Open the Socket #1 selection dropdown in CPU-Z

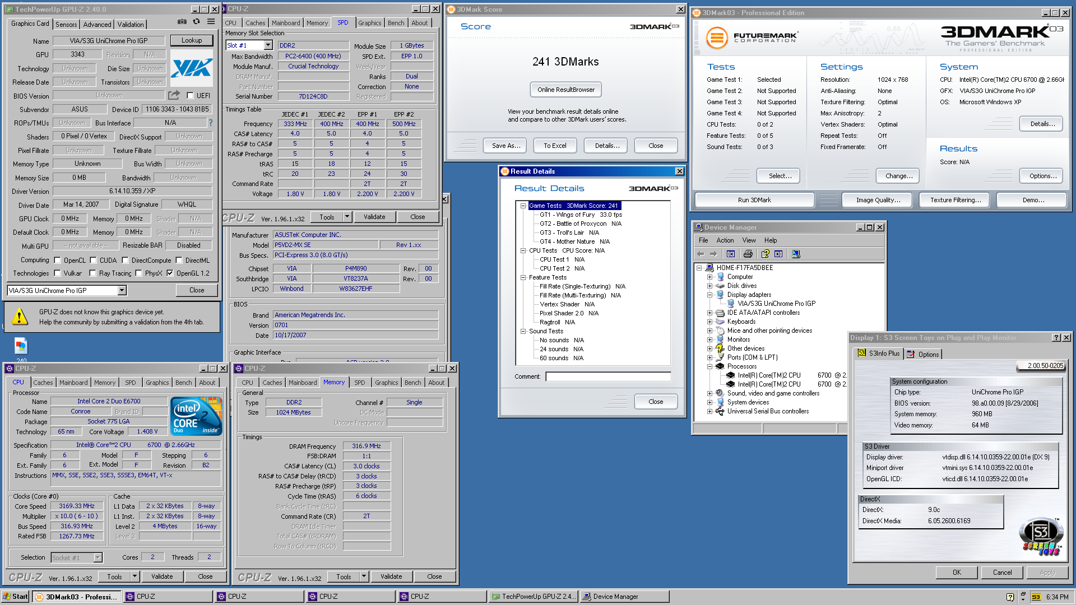pyautogui.click(x=98, y=557)
